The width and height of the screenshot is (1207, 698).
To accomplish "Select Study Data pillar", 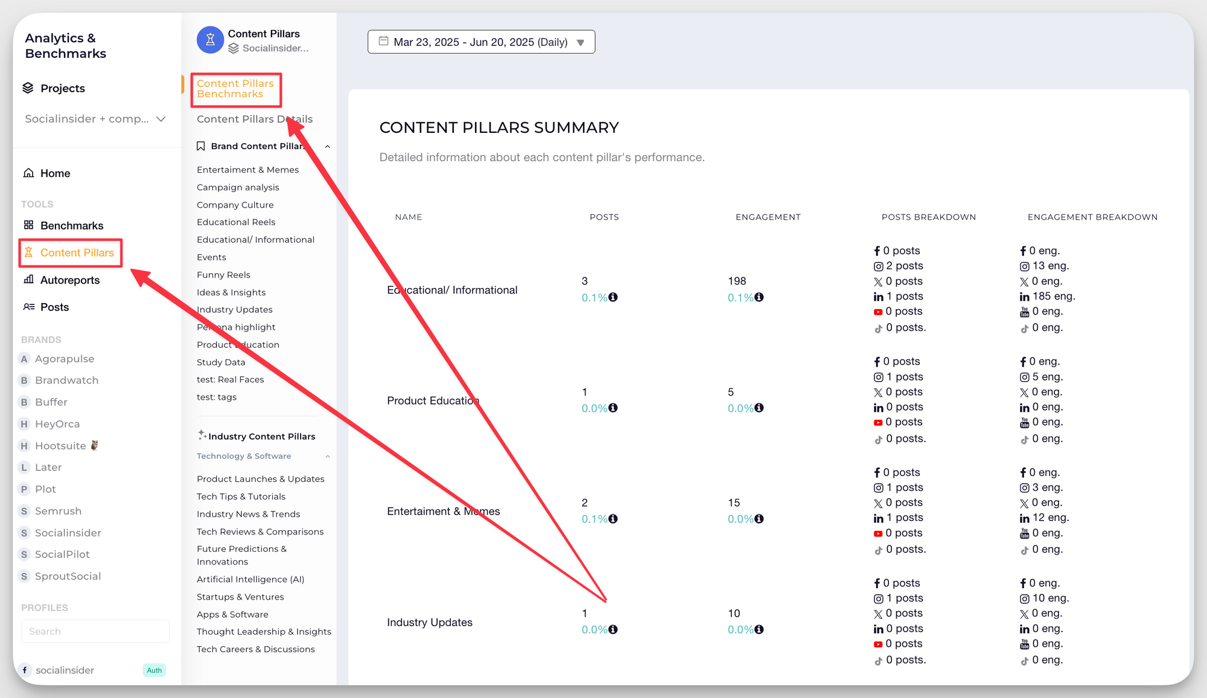I will click(x=221, y=362).
